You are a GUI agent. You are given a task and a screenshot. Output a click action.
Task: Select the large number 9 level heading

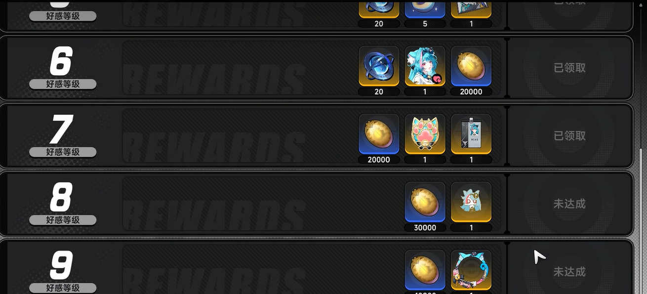[x=61, y=265]
